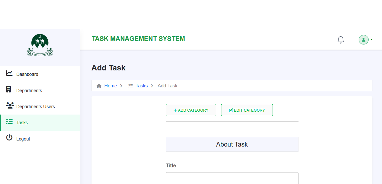Open notifications via the bell icon

341,40
